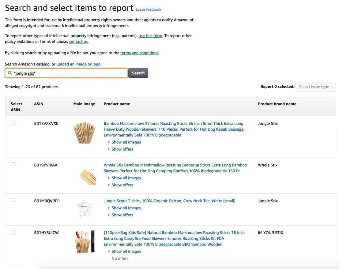
Task: Expand Show all images for the Jungle Scout T-shirt
Action: click(126, 207)
